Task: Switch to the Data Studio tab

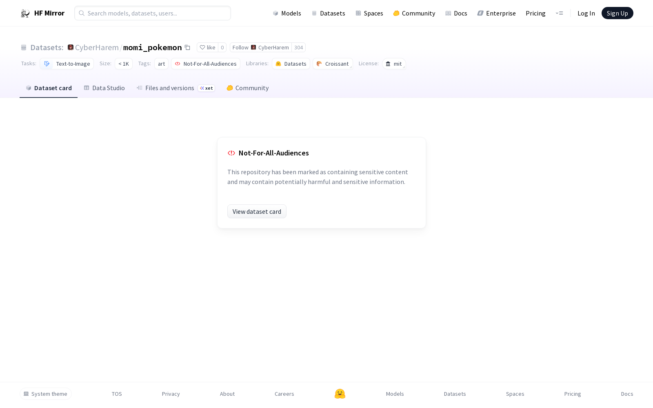Action: (104, 88)
